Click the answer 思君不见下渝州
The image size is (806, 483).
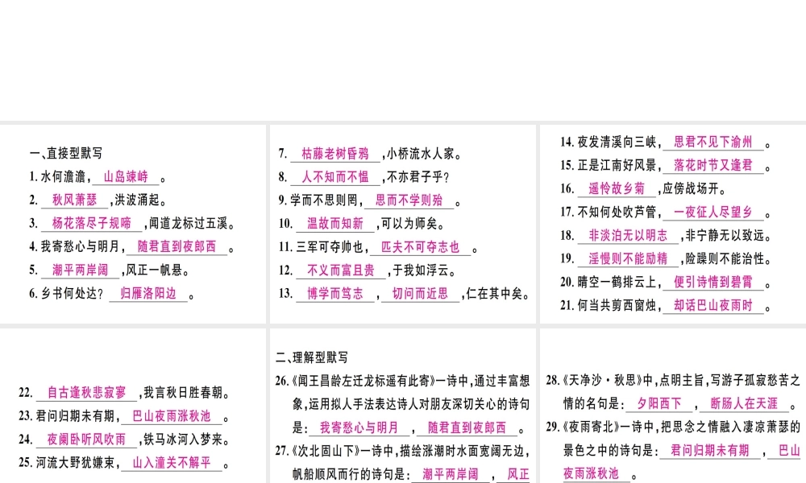coord(713,142)
